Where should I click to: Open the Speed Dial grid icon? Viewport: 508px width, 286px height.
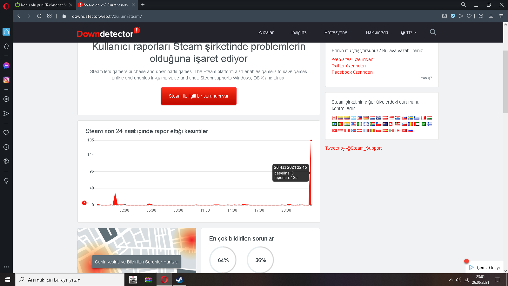coord(50,16)
